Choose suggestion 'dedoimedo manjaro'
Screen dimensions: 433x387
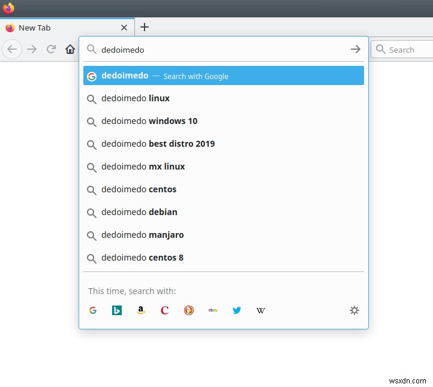click(x=224, y=235)
